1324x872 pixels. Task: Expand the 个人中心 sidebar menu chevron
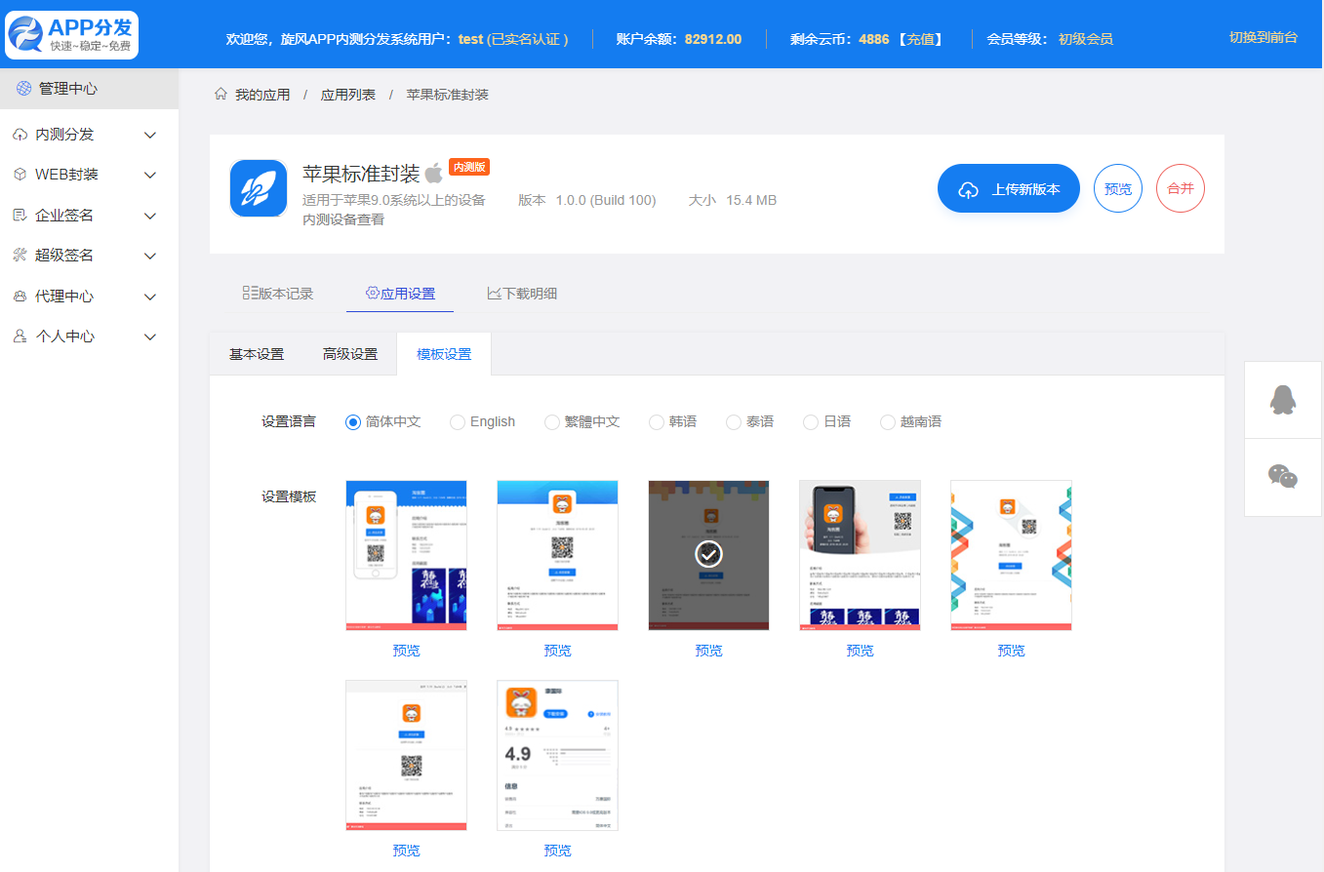[150, 337]
